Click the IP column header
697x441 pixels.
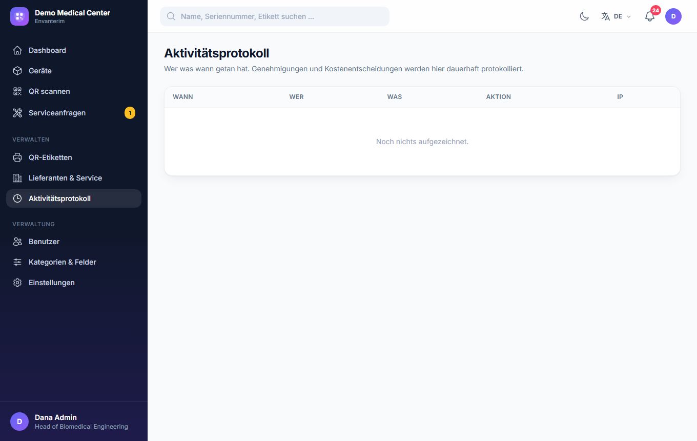pos(620,97)
